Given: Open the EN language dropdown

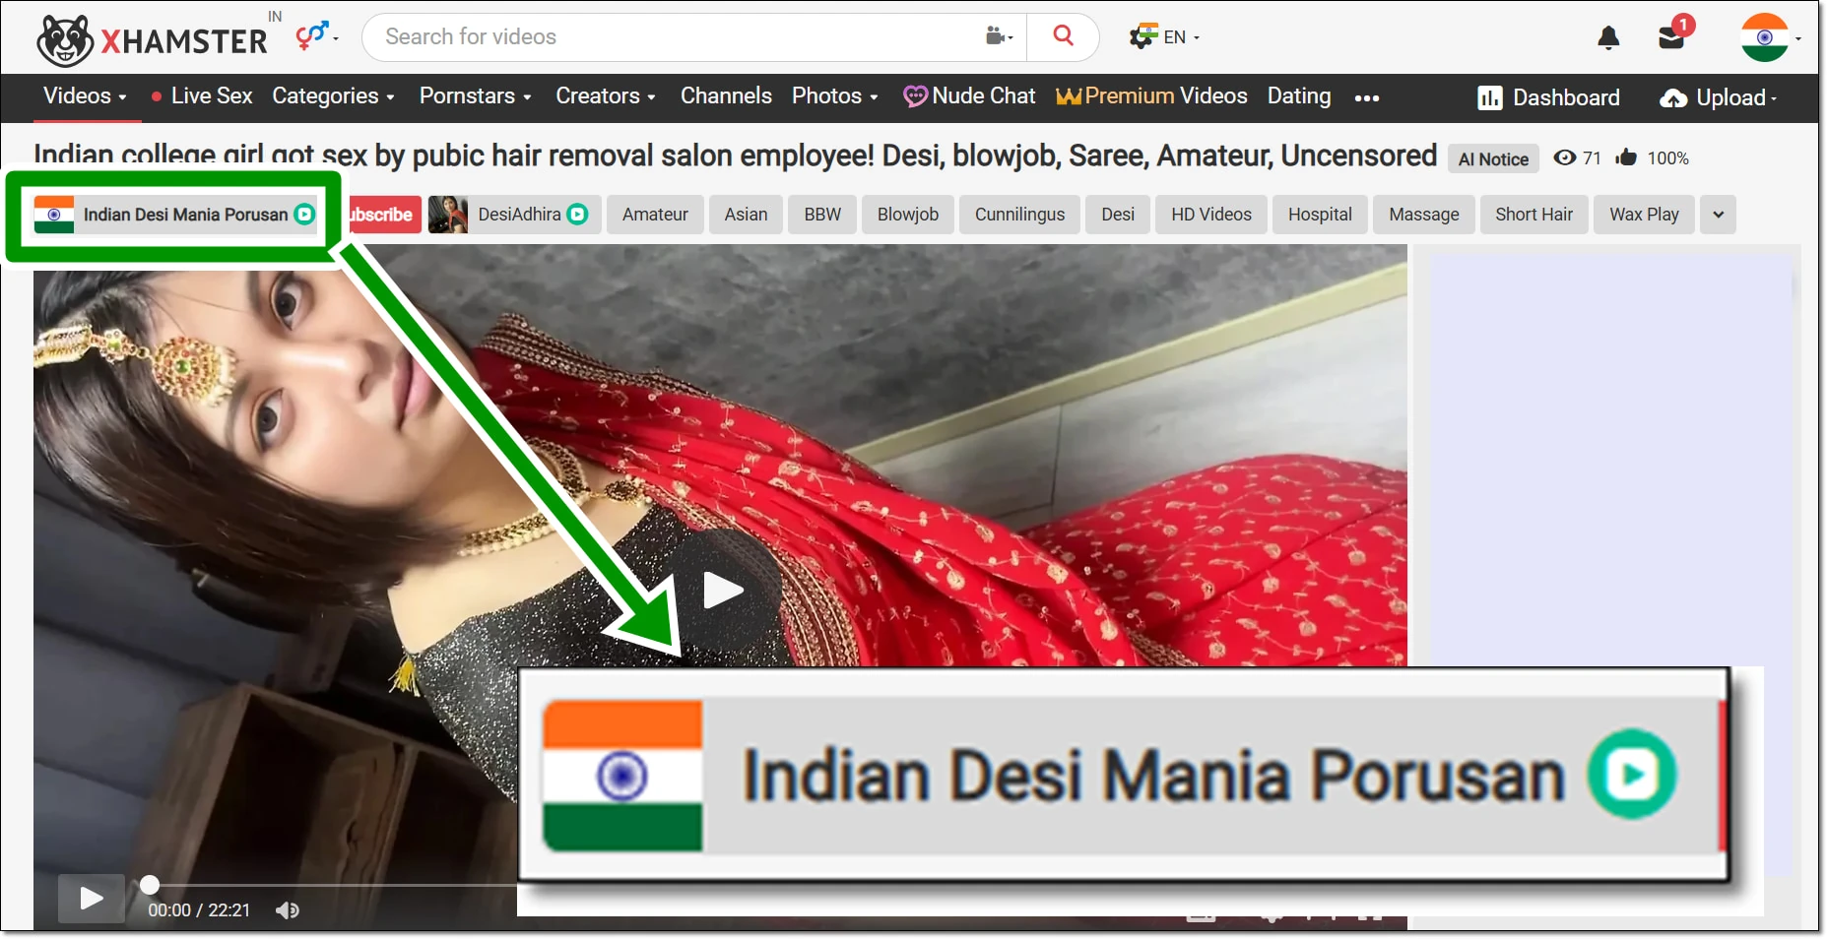Looking at the screenshot, I should click(1166, 37).
